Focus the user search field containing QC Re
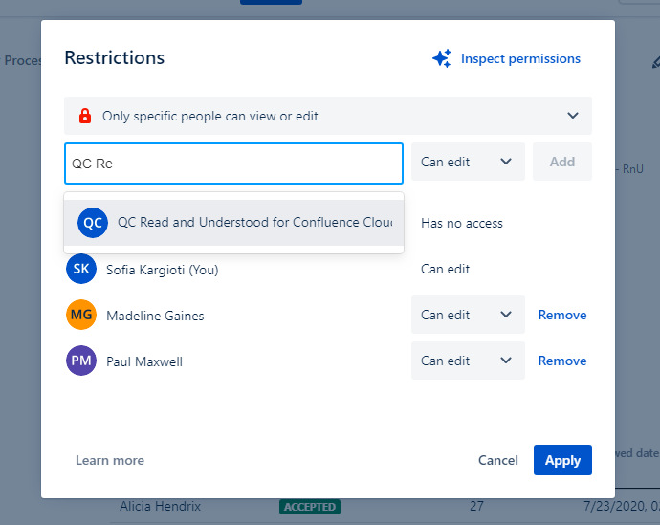Viewport: 660px width, 525px height. [233, 163]
